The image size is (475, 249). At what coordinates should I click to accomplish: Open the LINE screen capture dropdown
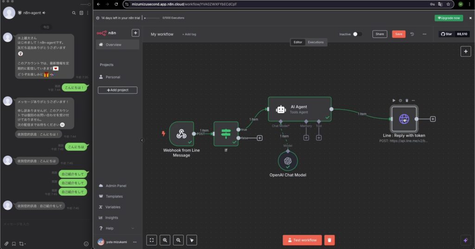tap(22, 243)
